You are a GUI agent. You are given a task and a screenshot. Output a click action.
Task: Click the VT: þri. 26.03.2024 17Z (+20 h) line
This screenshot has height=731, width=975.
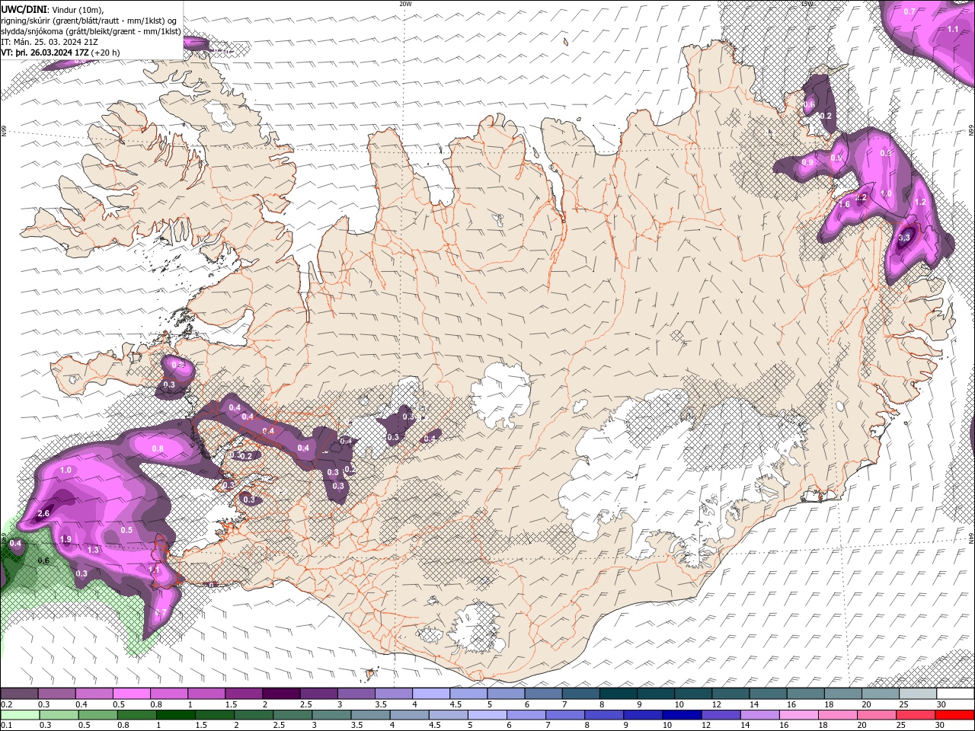61,53
